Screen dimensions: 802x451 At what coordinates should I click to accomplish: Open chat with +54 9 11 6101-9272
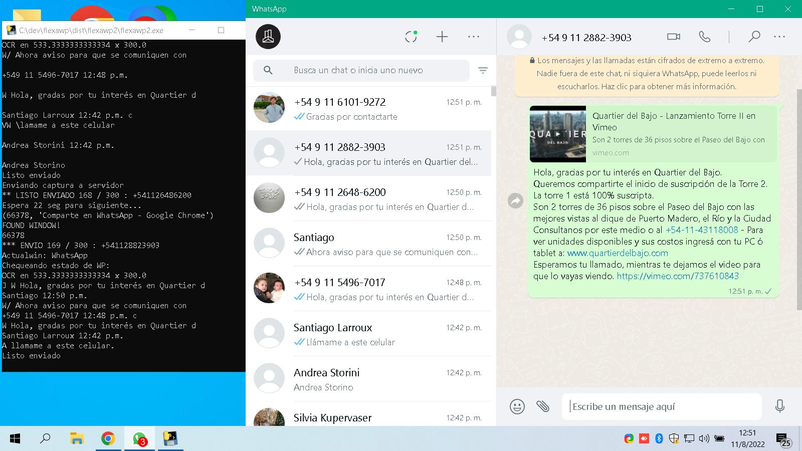point(368,108)
